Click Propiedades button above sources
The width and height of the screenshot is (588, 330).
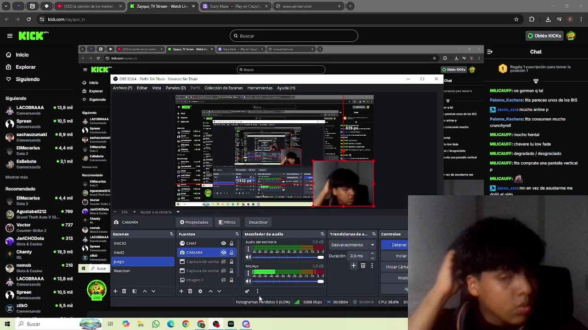194,222
